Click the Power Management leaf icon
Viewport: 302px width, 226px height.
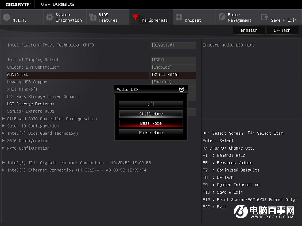tap(222, 17)
